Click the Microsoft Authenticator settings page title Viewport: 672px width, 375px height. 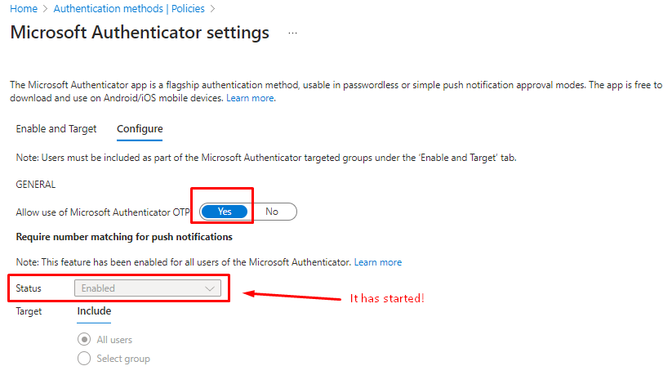139,33
